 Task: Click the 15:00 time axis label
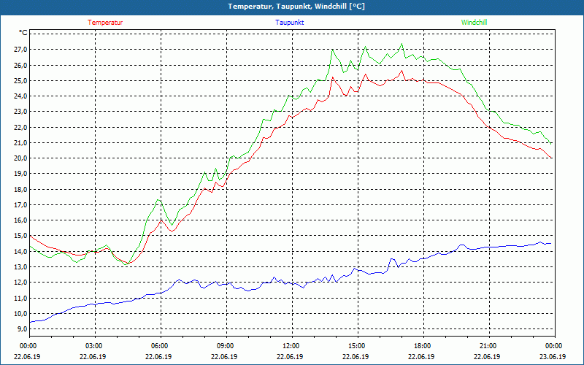pyautogui.click(x=356, y=346)
